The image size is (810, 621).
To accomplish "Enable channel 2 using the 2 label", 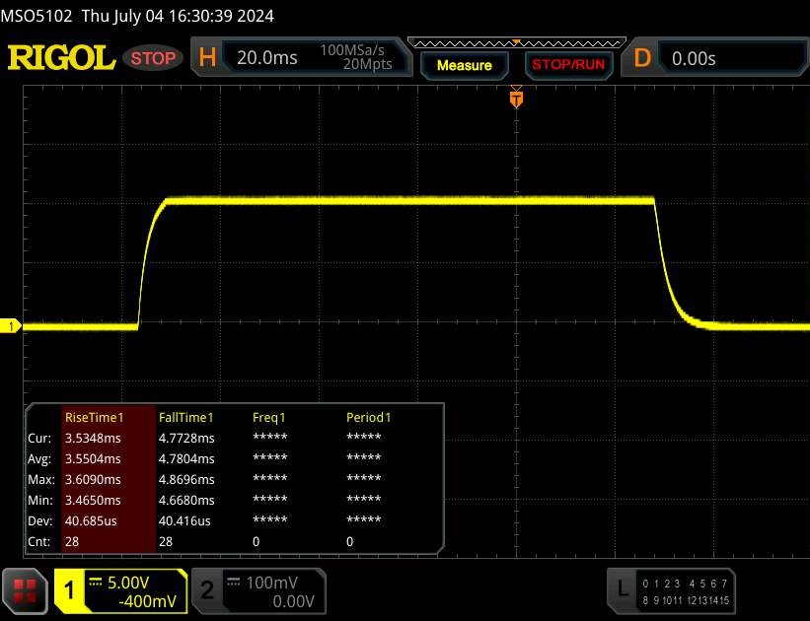I will (x=207, y=590).
